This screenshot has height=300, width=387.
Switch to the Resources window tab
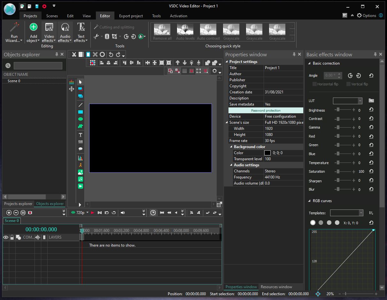coord(276,287)
